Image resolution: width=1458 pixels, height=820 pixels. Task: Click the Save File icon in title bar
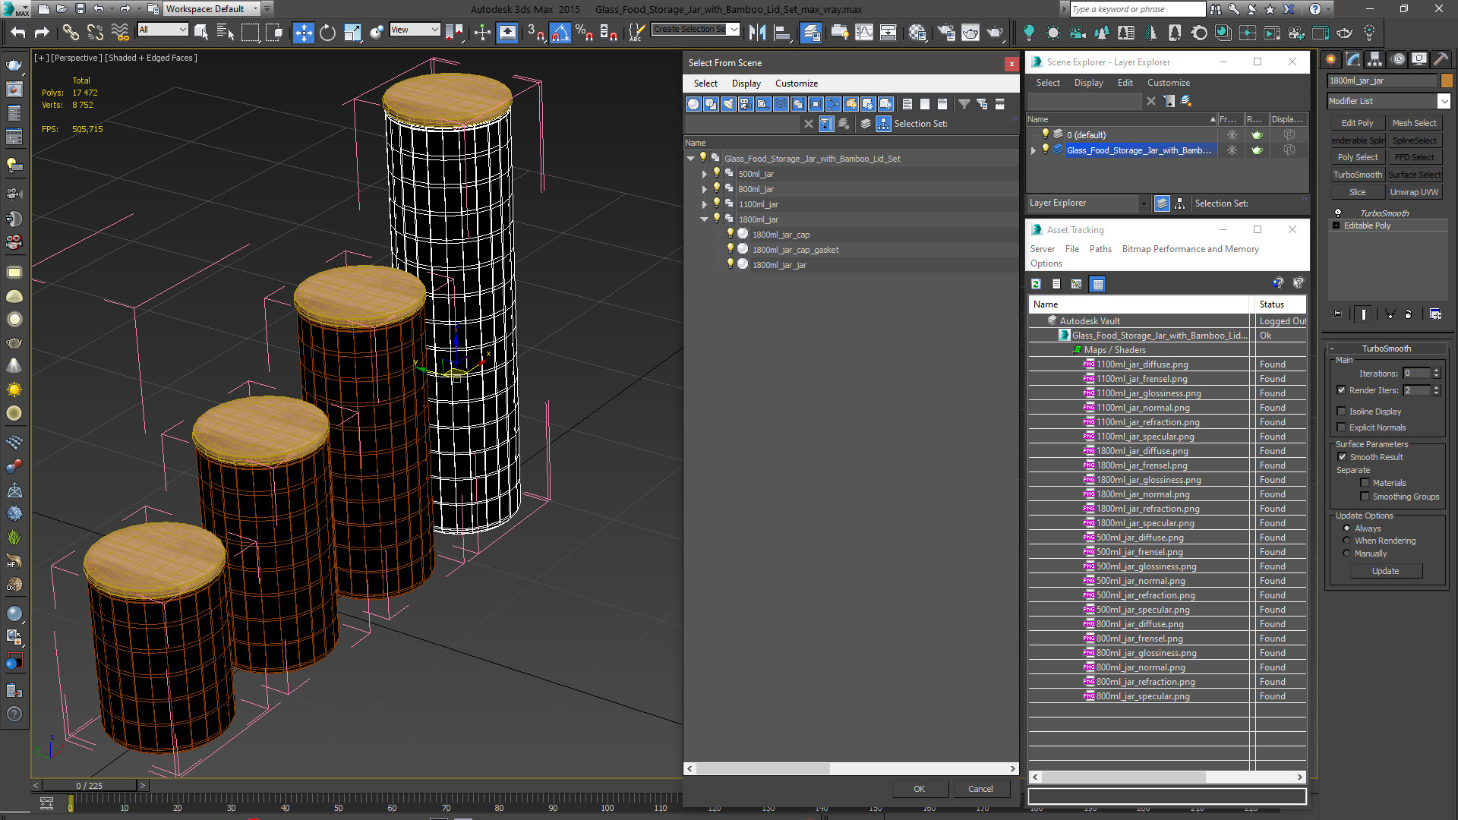point(80,9)
